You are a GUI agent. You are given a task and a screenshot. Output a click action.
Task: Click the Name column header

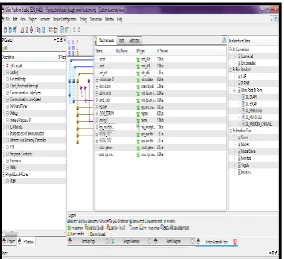[99, 51]
